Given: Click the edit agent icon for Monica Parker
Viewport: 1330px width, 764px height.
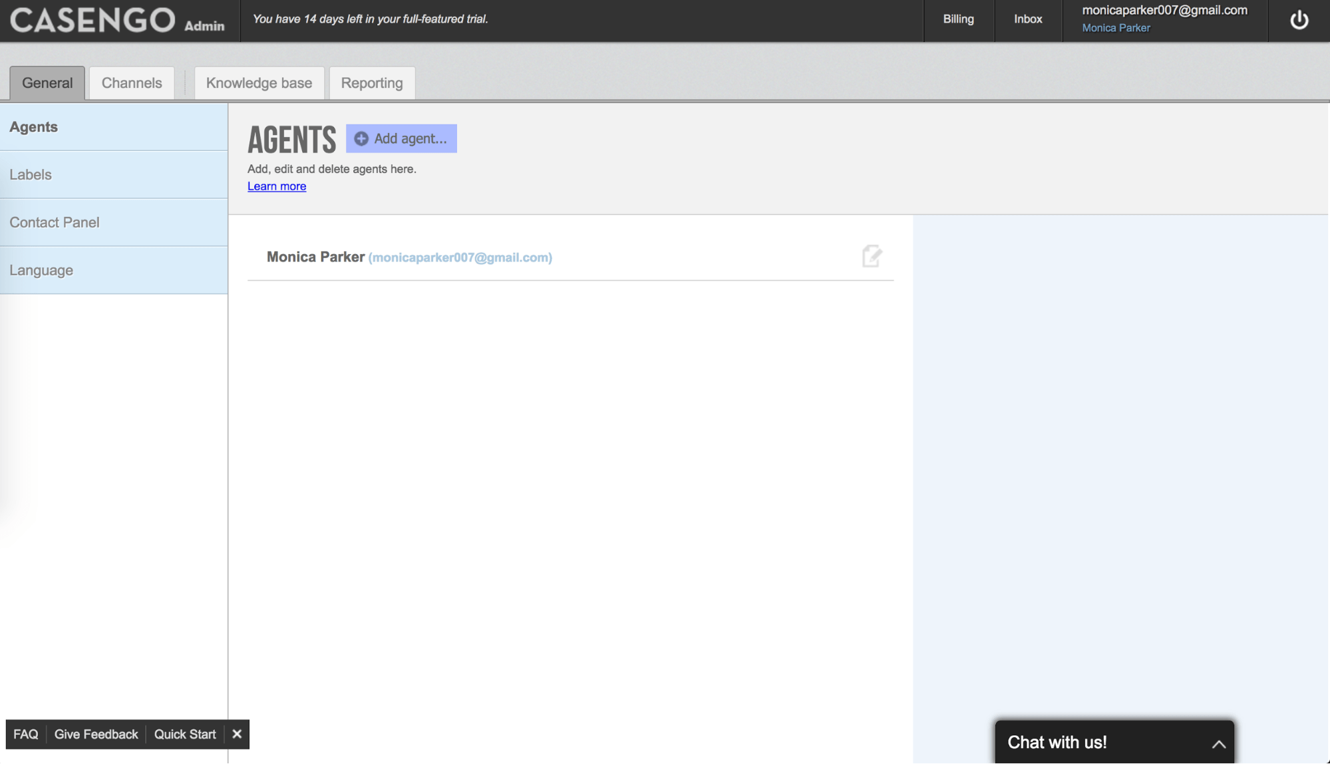Looking at the screenshot, I should [x=872, y=257].
